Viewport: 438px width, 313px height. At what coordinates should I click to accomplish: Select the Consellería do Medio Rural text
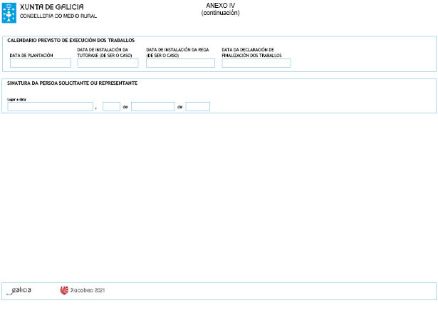[x=58, y=16]
